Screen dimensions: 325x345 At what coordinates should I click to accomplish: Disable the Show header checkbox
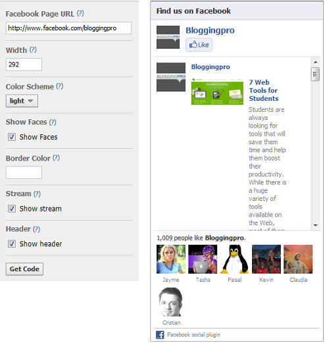point(12,244)
